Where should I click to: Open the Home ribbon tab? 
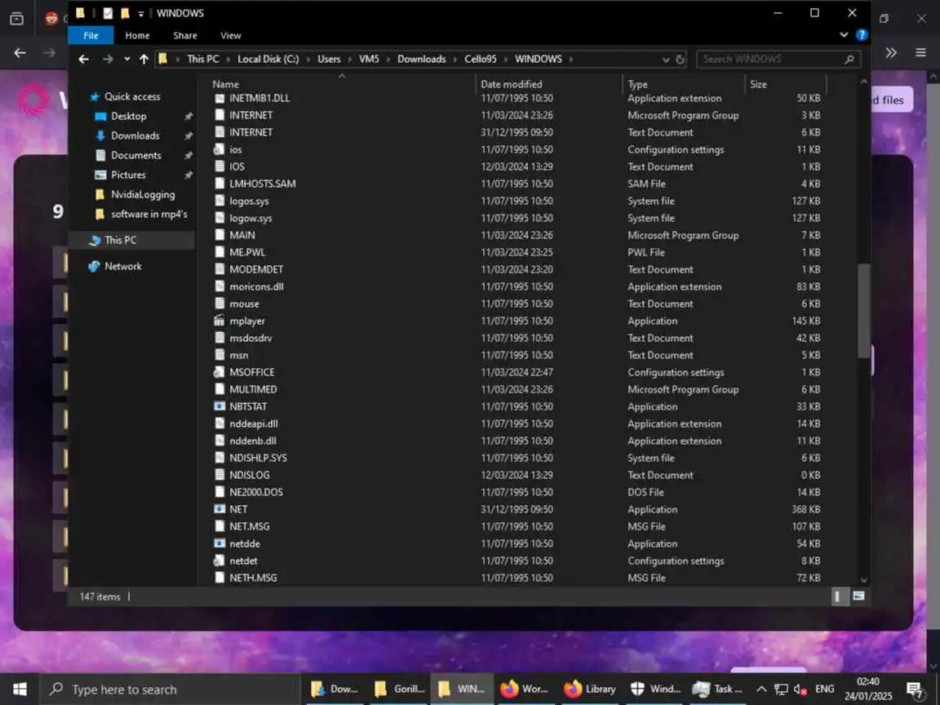pyautogui.click(x=137, y=35)
